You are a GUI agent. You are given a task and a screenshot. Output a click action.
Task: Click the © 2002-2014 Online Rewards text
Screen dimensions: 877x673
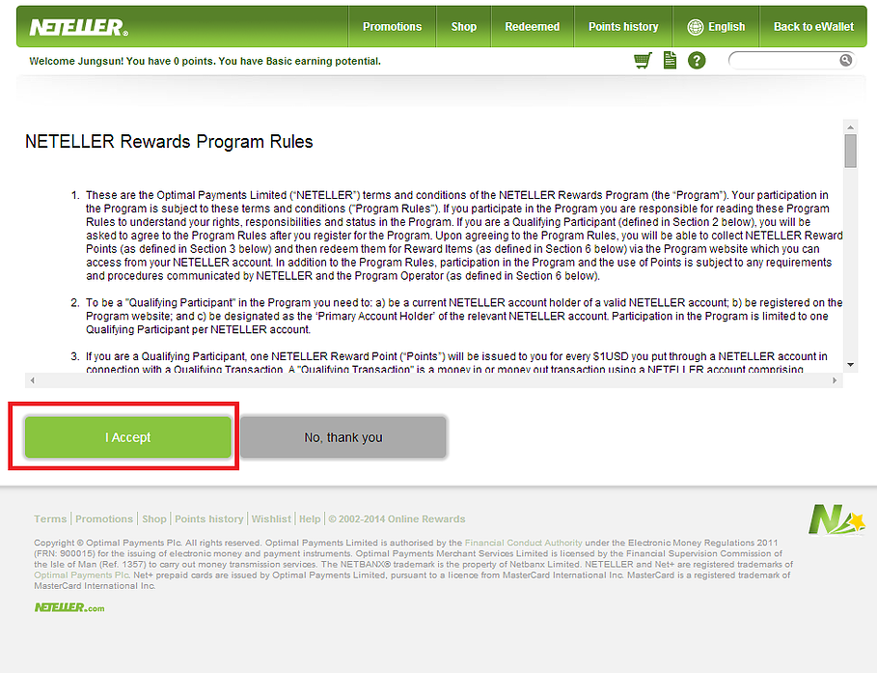pyautogui.click(x=397, y=519)
